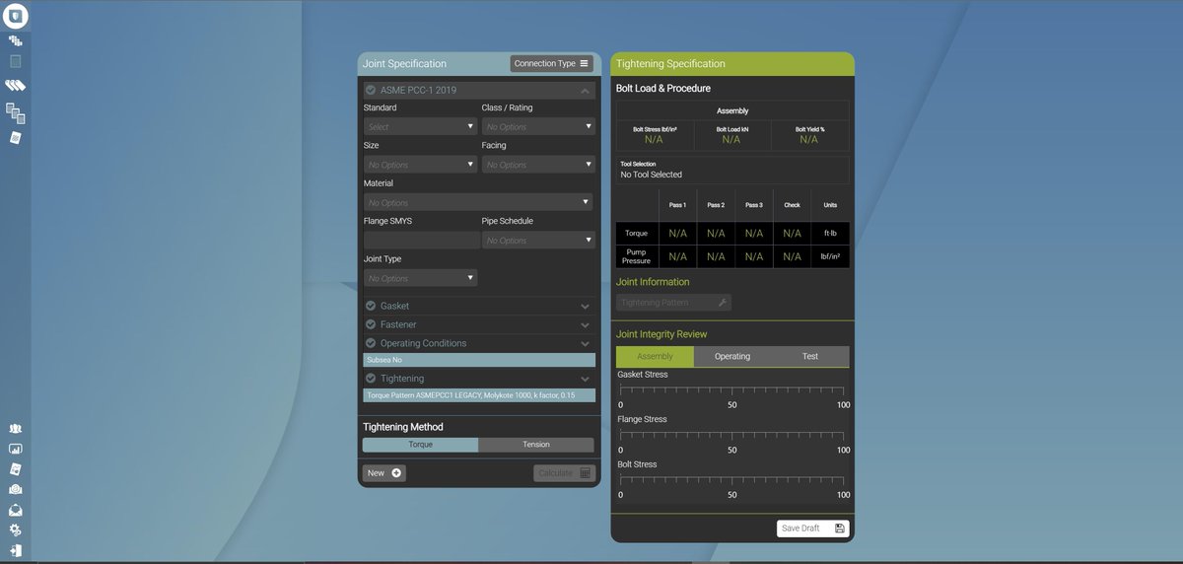This screenshot has height=564, width=1183.
Task: Open the tags sidebar icon
Action: pos(15,86)
